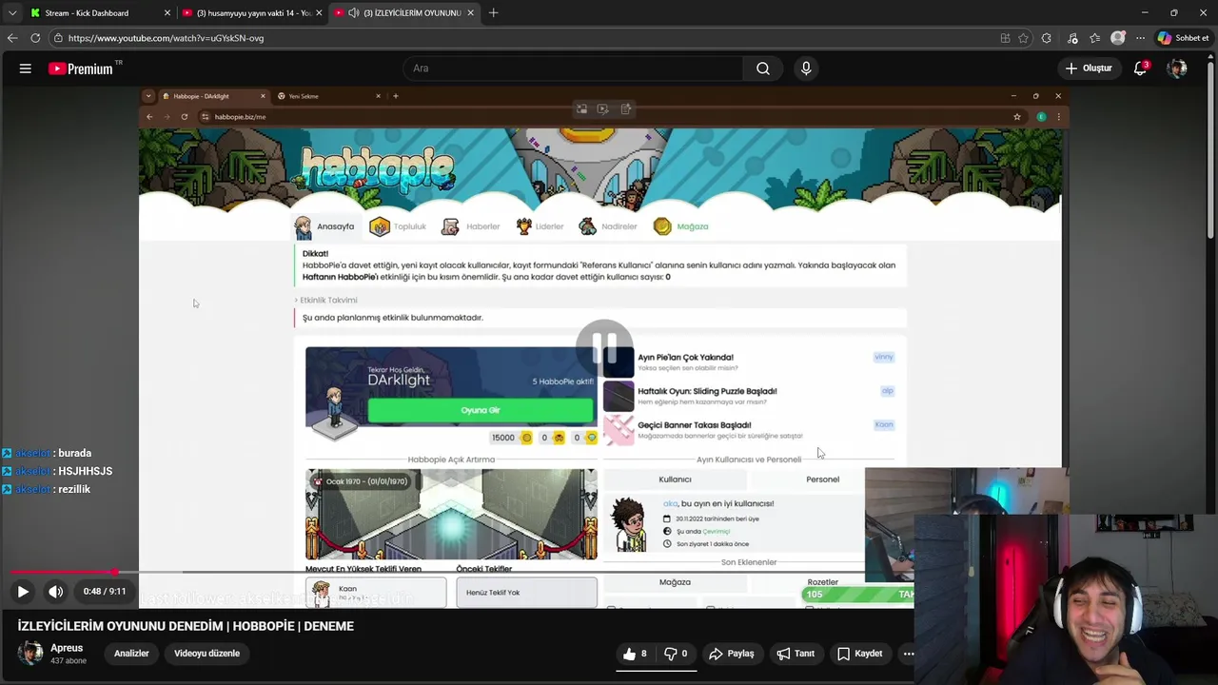Click the Videoyu düzenle button
This screenshot has height=685, width=1218.
click(x=206, y=654)
